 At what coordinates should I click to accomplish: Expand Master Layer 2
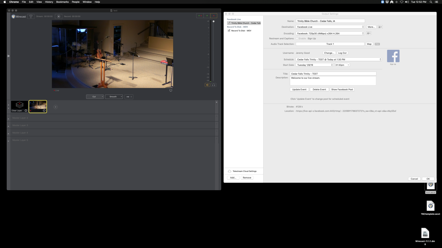point(8,119)
